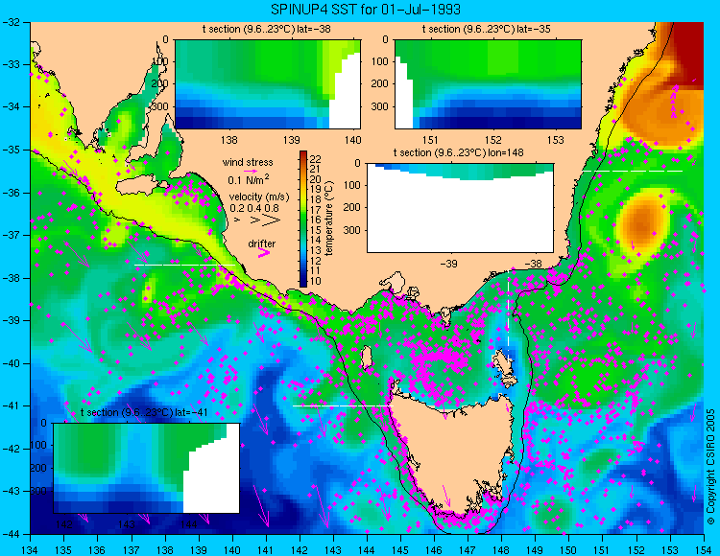The width and height of the screenshot is (720, 556).
Task: Click the -32 label on the main latitude axis
Action: tap(11, 22)
